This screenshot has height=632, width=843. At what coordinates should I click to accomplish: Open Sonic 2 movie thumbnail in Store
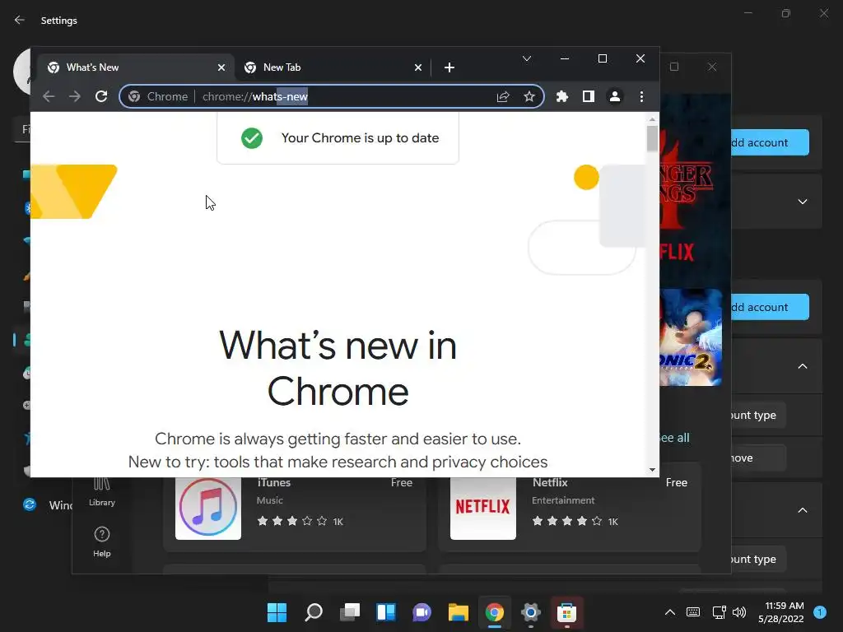[x=691, y=337]
